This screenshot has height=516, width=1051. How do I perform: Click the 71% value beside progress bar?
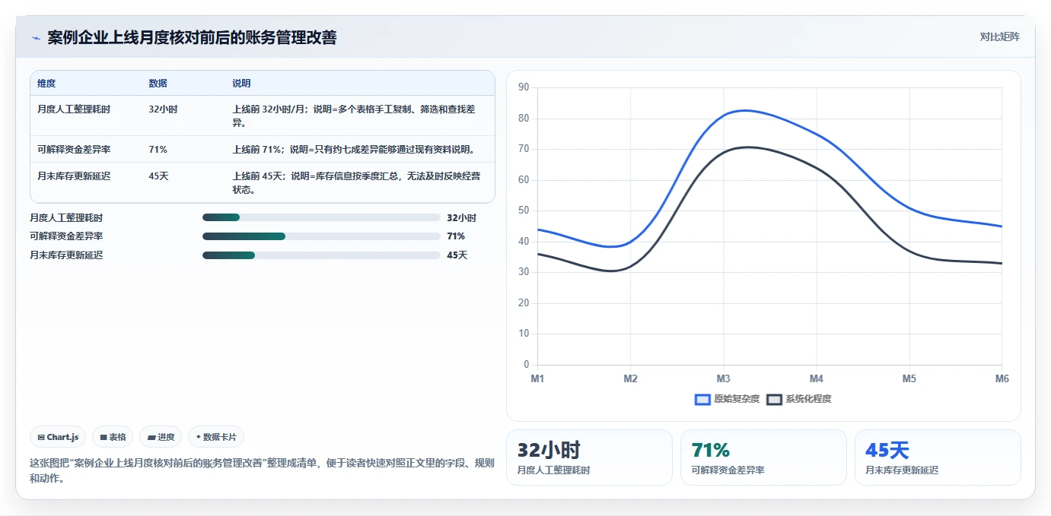(456, 236)
